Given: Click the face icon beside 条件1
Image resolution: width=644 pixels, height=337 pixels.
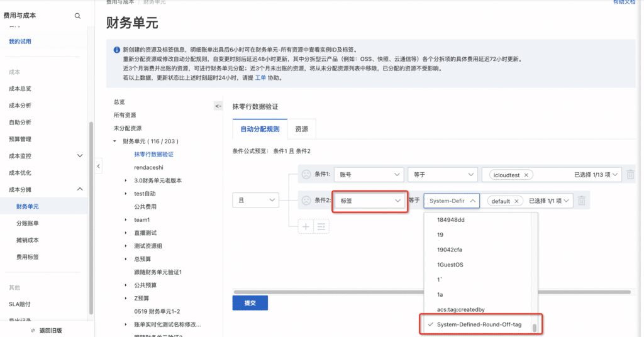Looking at the screenshot, I should (x=306, y=174).
